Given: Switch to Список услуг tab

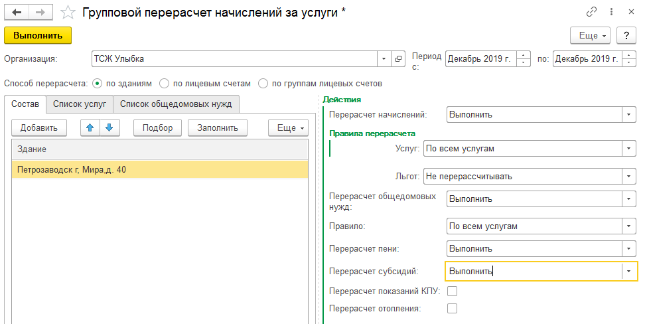Looking at the screenshot, I should [x=80, y=104].
